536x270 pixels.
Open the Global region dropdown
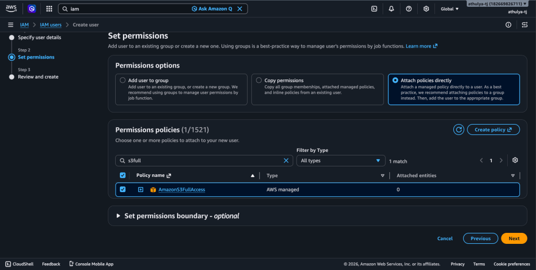pyautogui.click(x=450, y=9)
